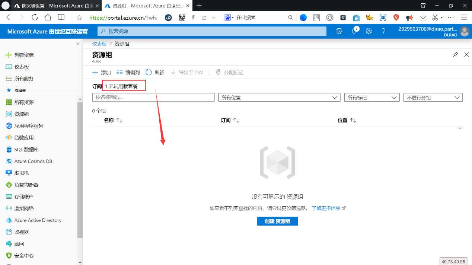472x265 pixels.
Task: Expand the 所有位置 dropdown
Action: pos(279,97)
